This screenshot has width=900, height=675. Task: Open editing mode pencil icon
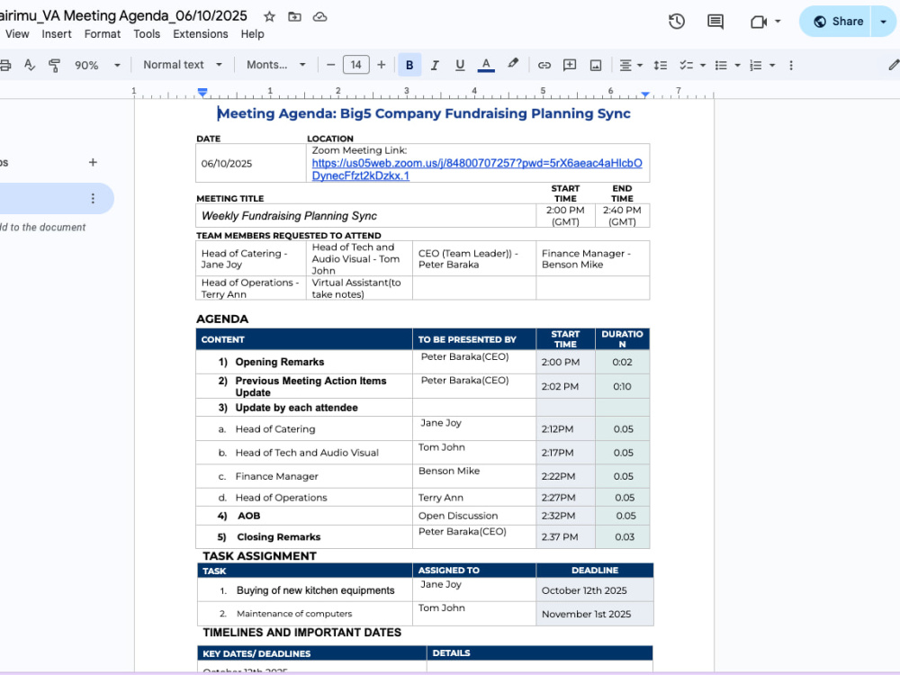pyautogui.click(x=893, y=65)
